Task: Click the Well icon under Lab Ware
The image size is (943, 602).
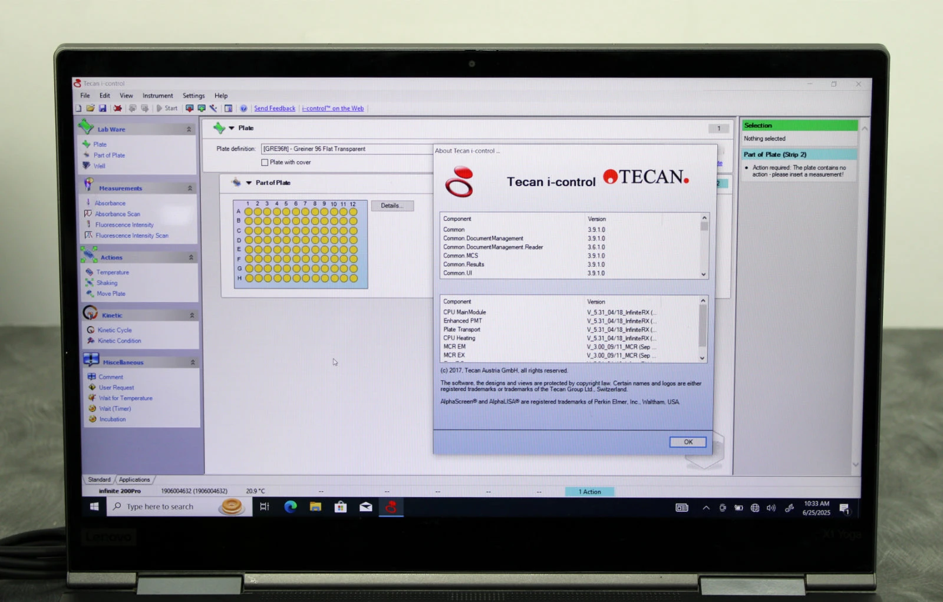Action: [x=87, y=166]
